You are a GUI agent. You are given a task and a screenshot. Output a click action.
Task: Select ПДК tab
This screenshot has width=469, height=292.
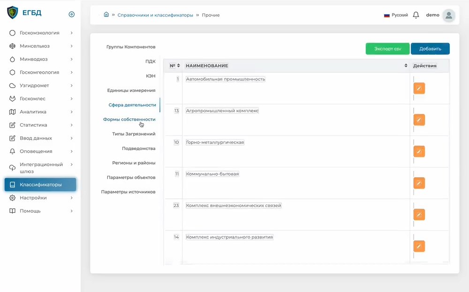coord(151,61)
